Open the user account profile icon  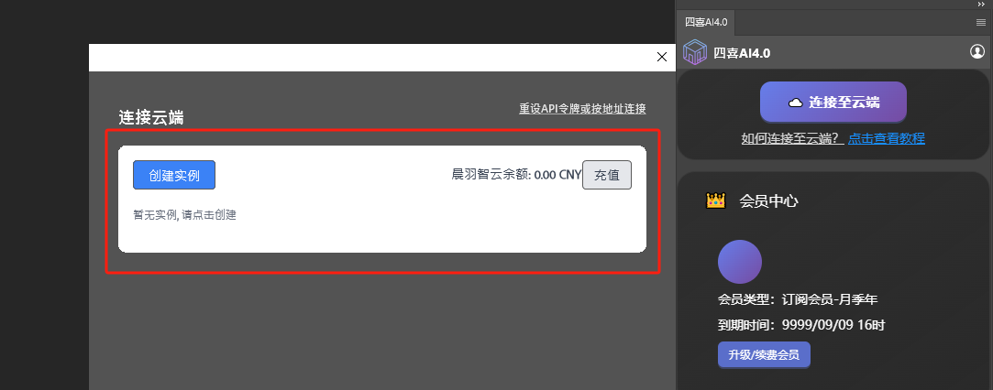click(977, 51)
